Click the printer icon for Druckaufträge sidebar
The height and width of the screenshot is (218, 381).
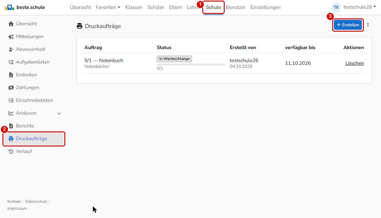tap(11, 139)
